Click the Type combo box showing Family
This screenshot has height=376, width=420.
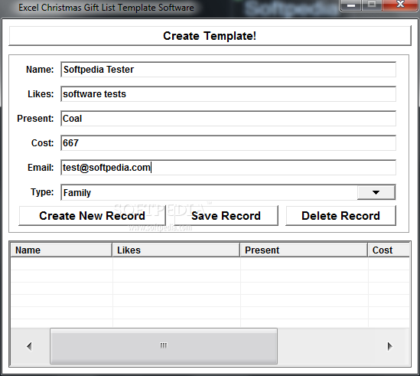(228, 192)
